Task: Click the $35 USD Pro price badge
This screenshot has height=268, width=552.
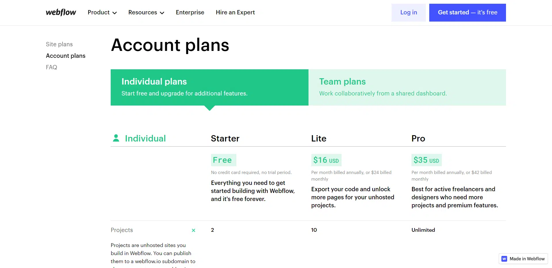Action: pos(426,160)
